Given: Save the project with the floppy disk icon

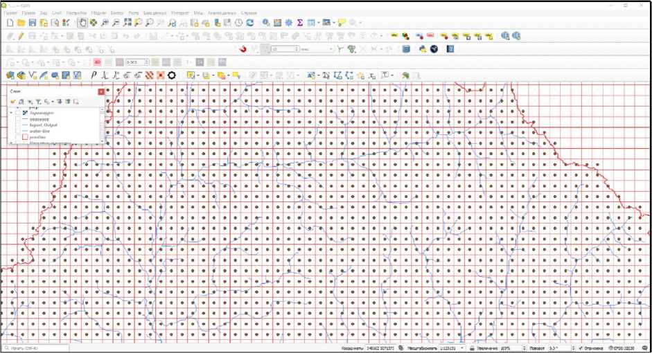Looking at the screenshot, I should tap(33, 23).
